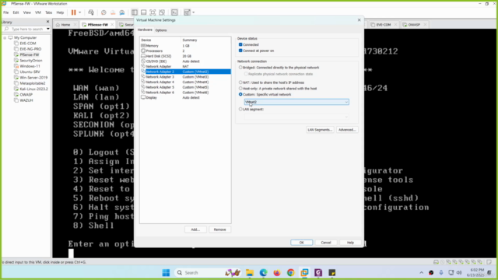Select the Network Adapter NAT row
Viewport: 498px width, 280px height.
[x=185, y=66]
